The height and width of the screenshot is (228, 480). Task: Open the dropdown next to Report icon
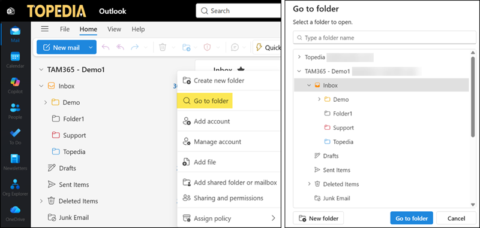pos(218,47)
